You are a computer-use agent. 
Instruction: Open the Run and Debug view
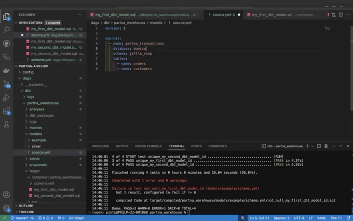pyautogui.click(x=6, y=98)
